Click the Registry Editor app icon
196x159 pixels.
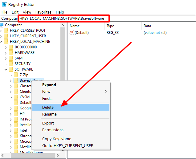point(4,4)
